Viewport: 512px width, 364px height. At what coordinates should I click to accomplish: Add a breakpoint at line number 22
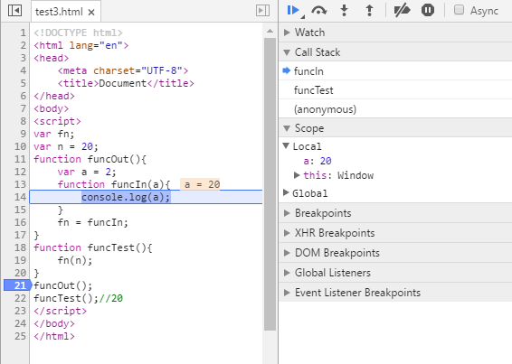[20, 298]
